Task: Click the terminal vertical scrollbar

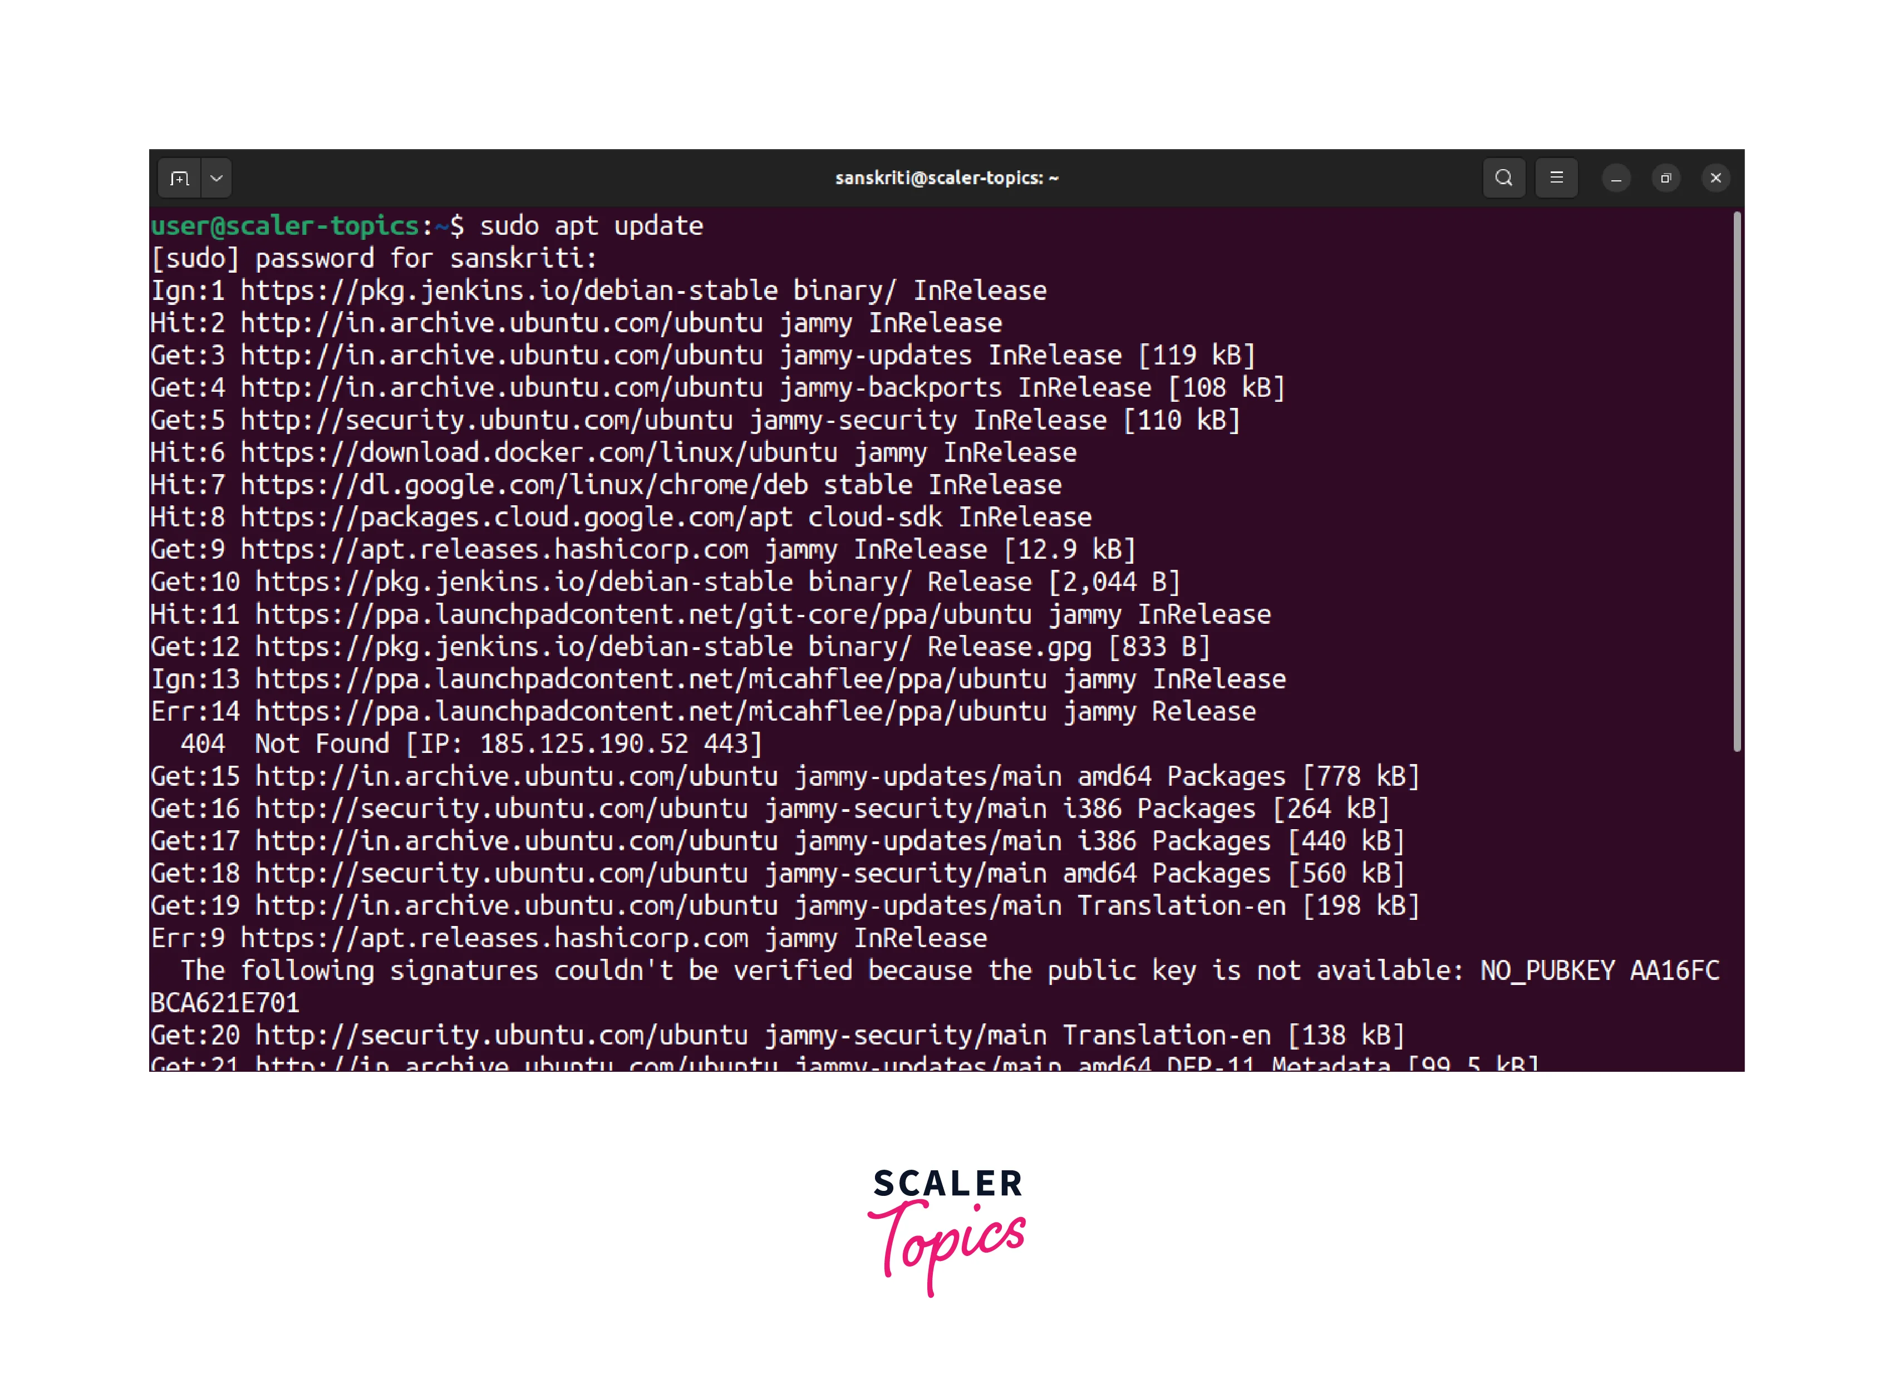Action: click(1736, 481)
